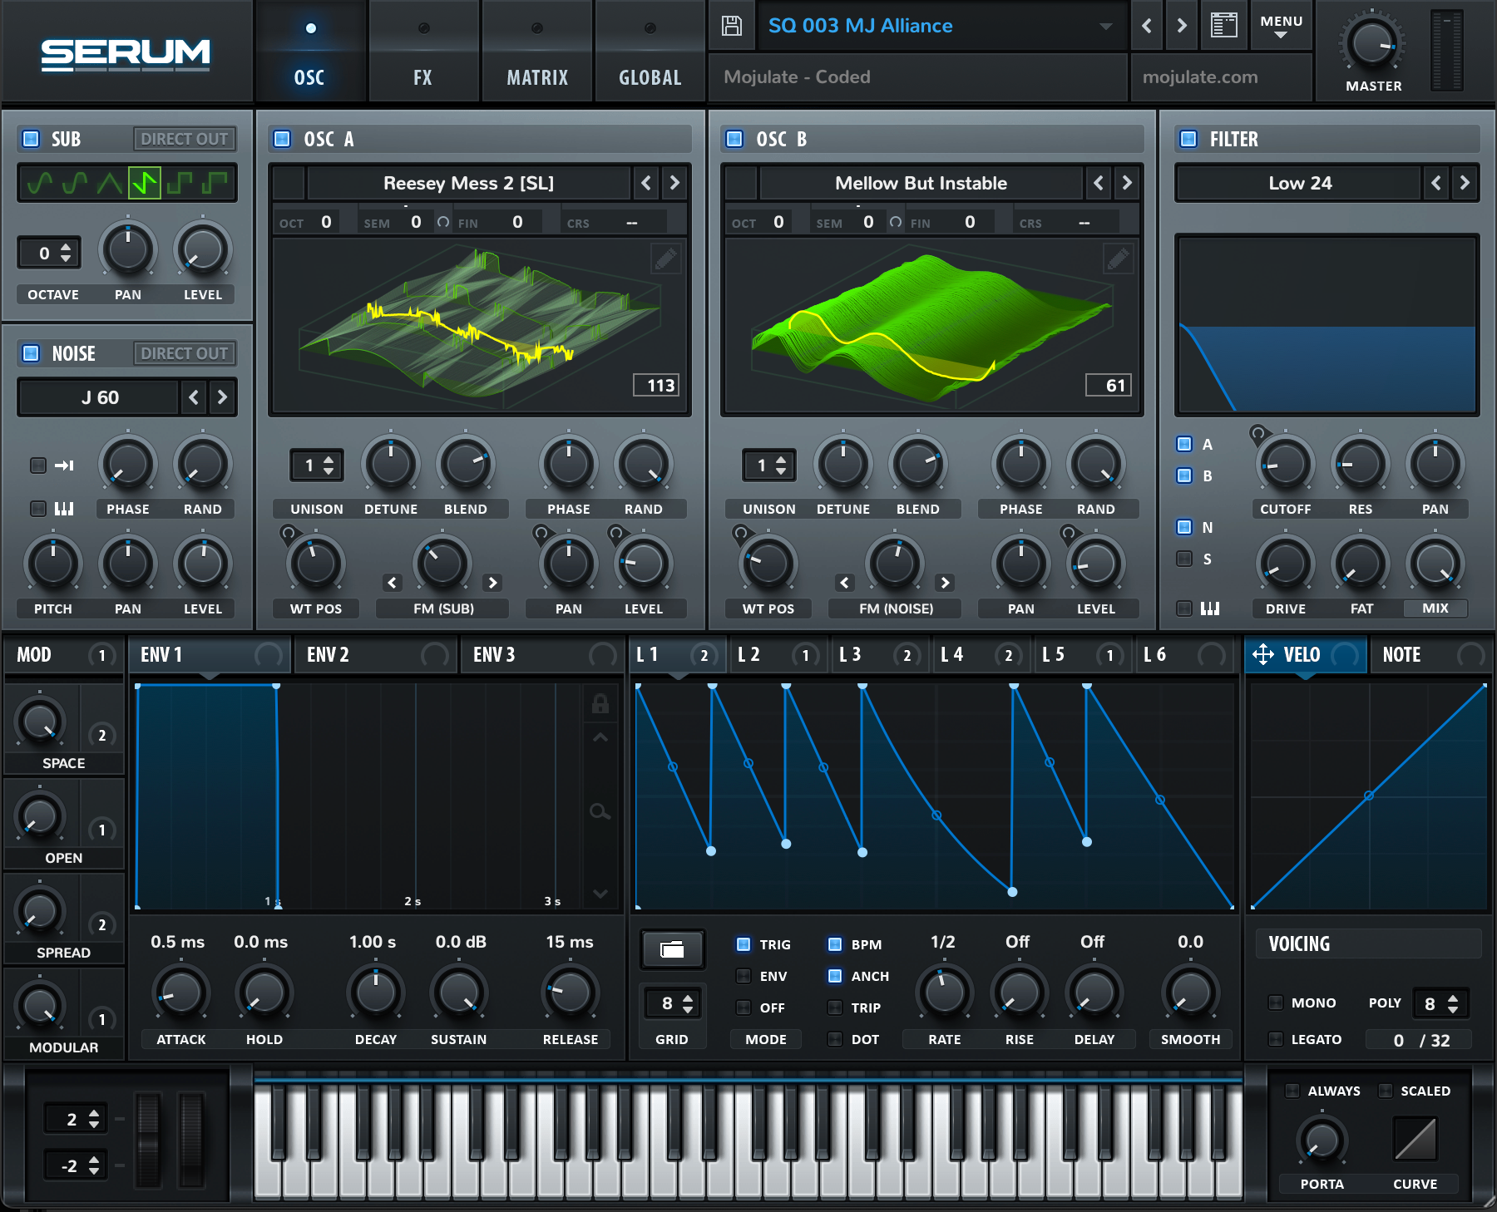Click the save preset floppy disk icon
The width and height of the screenshot is (1497, 1212).
[732, 26]
